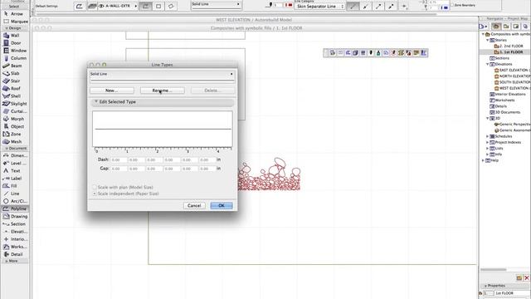Image resolution: width=531 pixels, height=299 pixels.
Task: Activate the Zone tool
Action: 15,135
